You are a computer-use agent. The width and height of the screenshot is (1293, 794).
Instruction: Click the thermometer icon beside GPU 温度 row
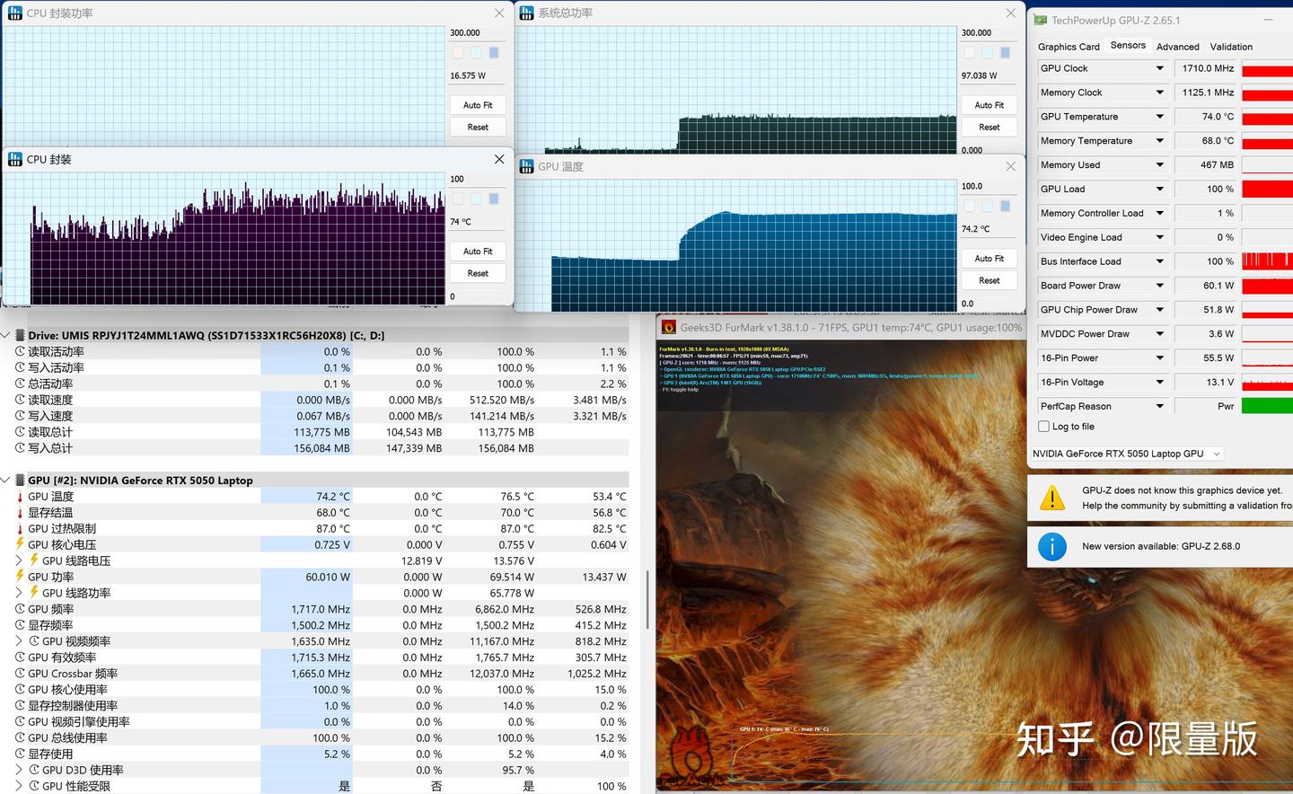(20, 497)
